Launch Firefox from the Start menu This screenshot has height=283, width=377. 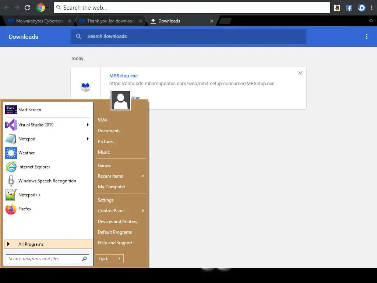pos(48,209)
